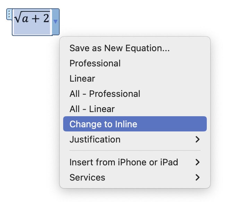Open the Services submenu
This screenshot has height=202, width=229.
[x=87, y=177]
